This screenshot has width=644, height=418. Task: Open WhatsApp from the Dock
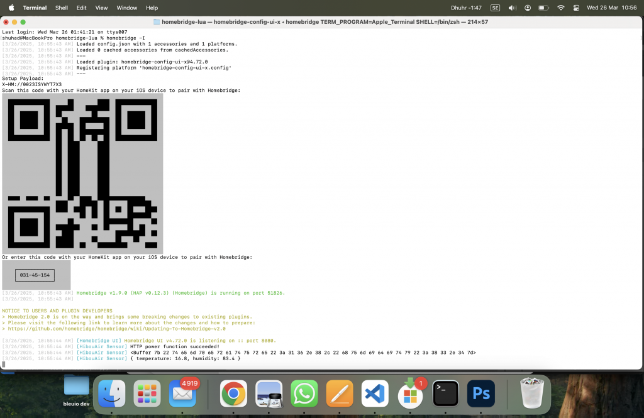[304, 393]
